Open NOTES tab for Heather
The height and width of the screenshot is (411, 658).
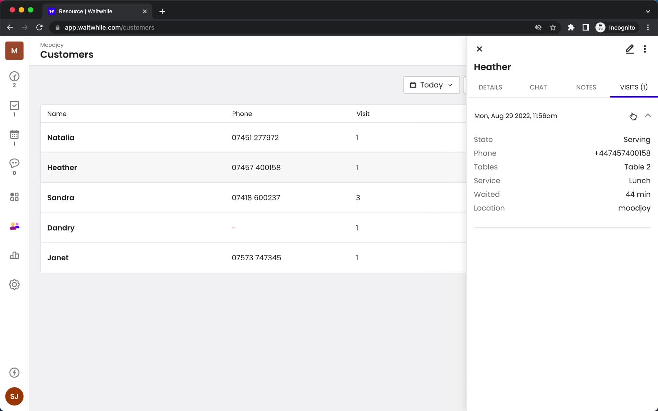586,87
